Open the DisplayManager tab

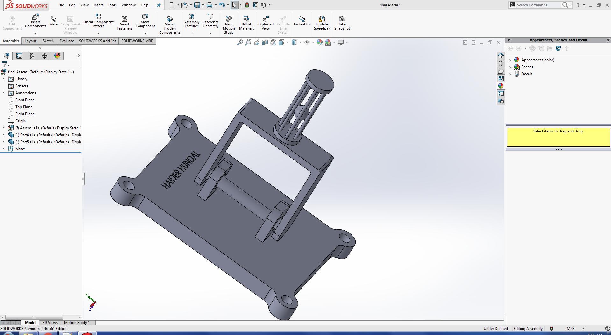[57, 56]
